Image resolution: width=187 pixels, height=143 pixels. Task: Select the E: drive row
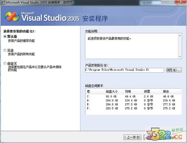pos(133,104)
